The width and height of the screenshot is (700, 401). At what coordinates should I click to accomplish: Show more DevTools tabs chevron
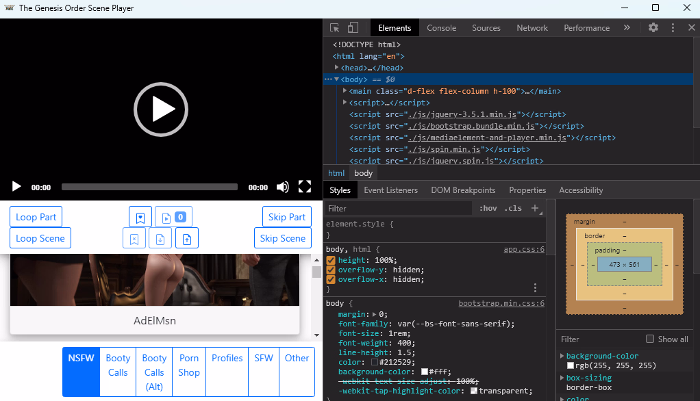[626, 28]
